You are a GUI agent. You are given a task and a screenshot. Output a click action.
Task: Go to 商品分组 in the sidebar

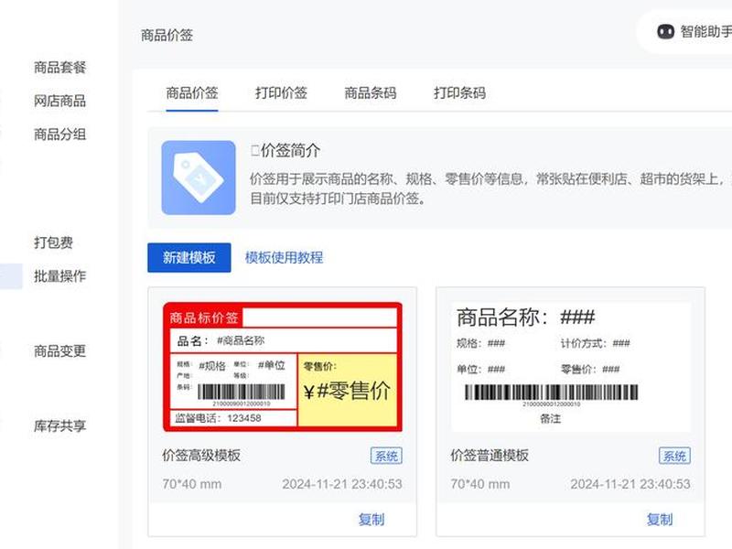pyautogui.click(x=59, y=135)
